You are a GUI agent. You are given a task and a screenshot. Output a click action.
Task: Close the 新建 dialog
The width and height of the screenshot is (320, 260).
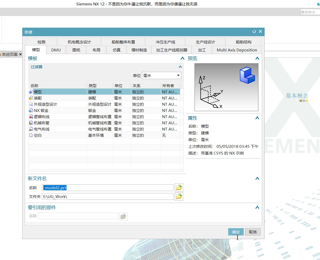(260, 32)
